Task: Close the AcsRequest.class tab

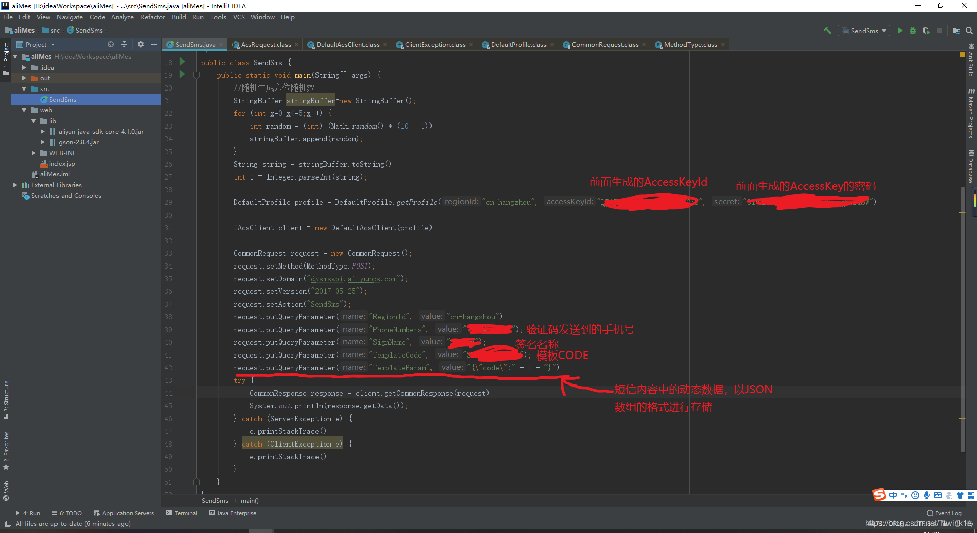Action: point(297,45)
